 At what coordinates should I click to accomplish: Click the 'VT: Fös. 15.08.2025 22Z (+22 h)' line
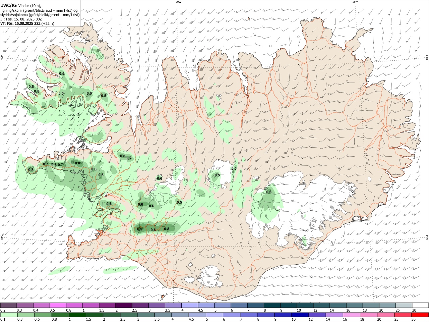click(27, 23)
